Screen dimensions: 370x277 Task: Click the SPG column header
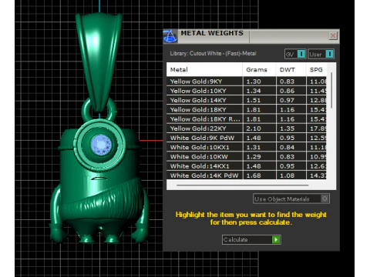coord(316,69)
